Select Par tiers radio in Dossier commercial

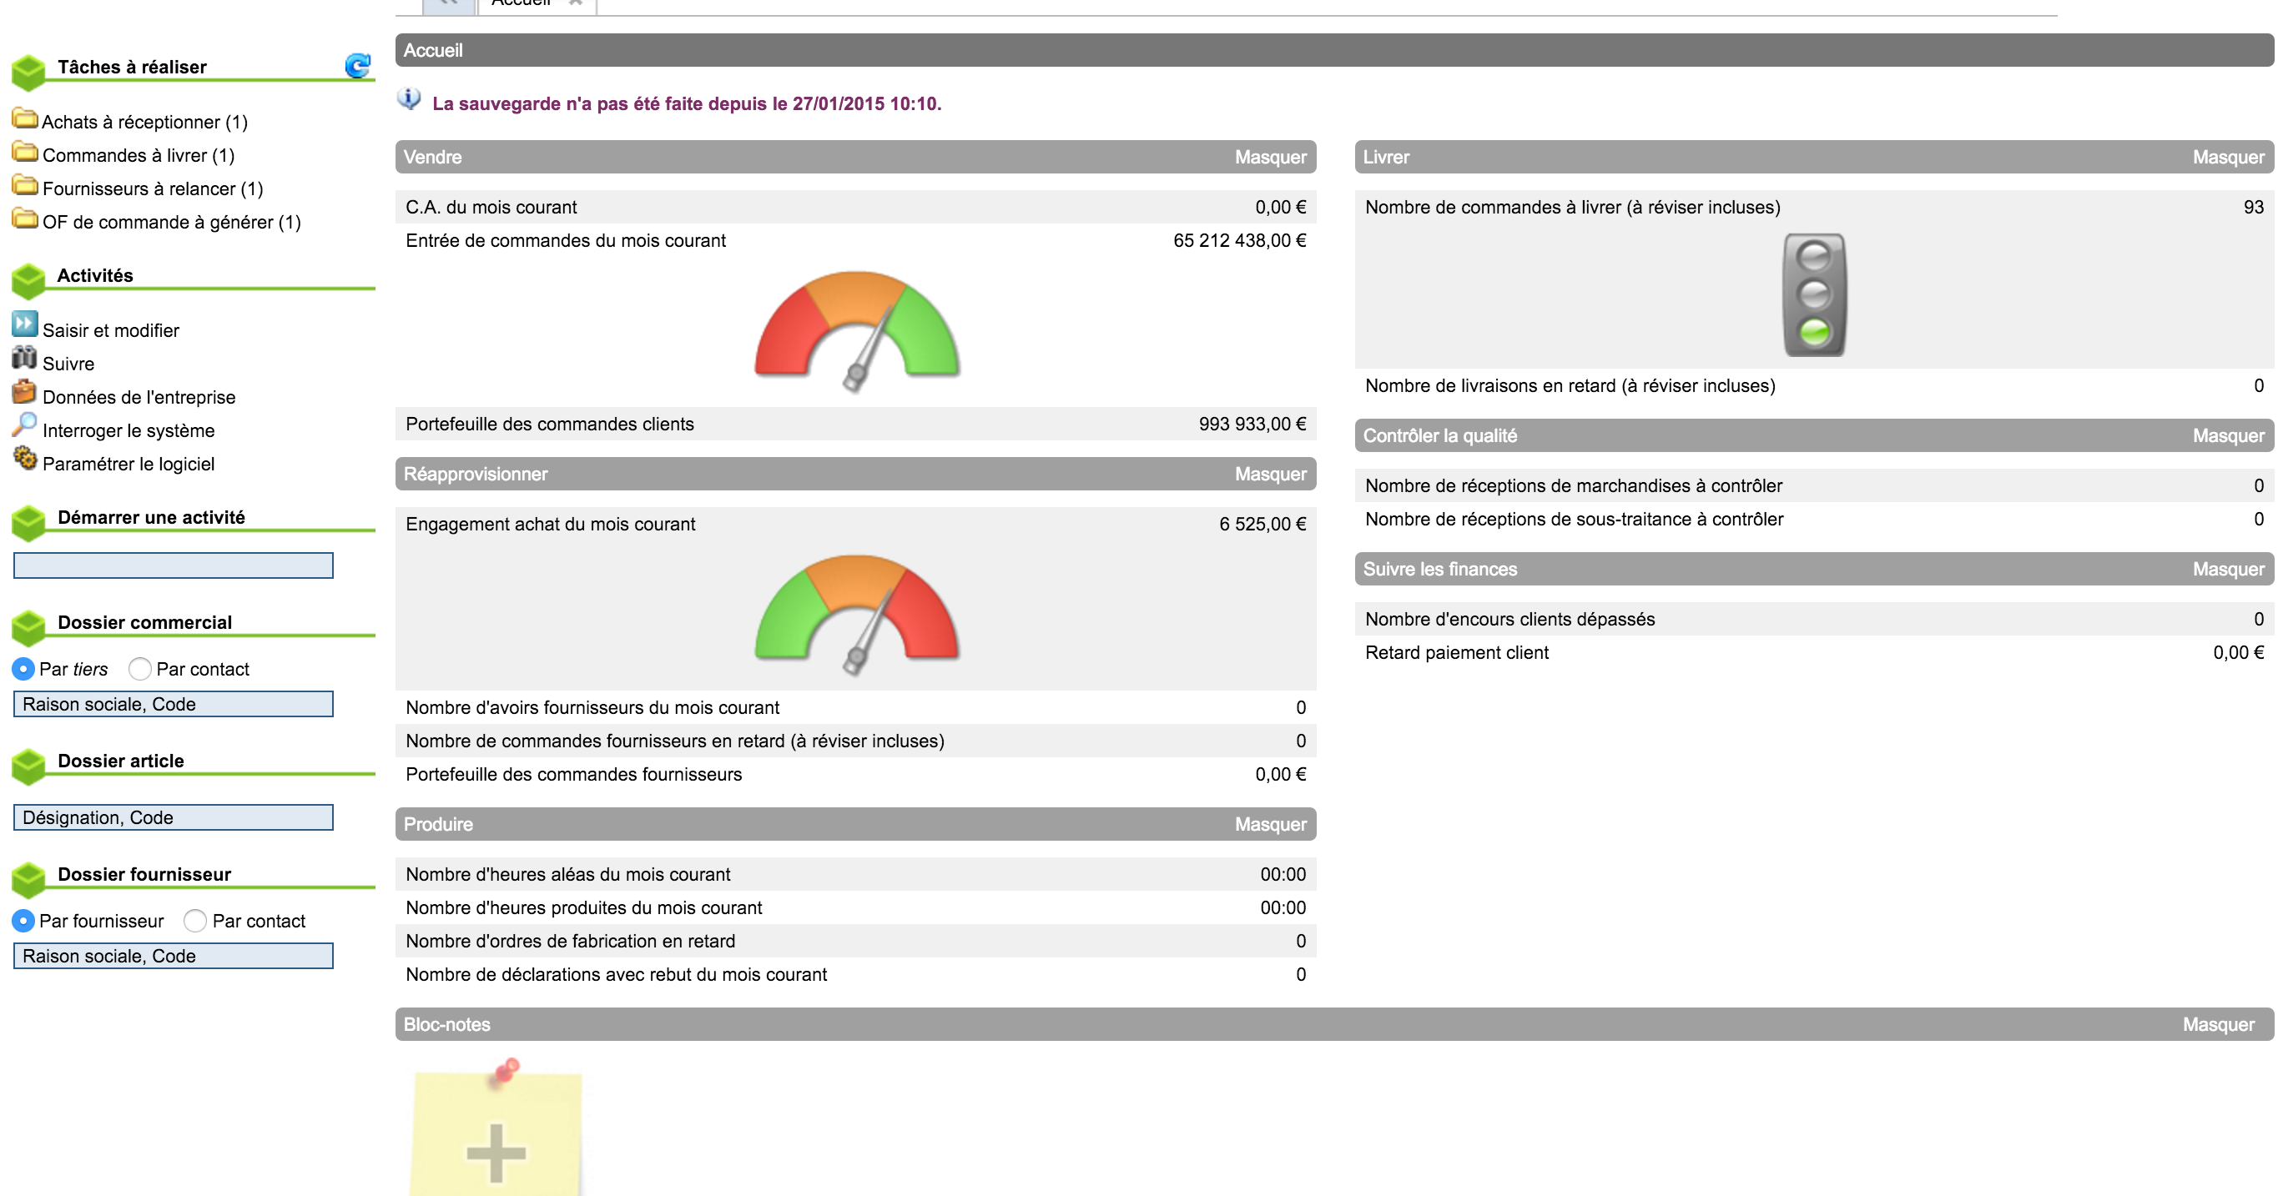click(x=24, y=669)
